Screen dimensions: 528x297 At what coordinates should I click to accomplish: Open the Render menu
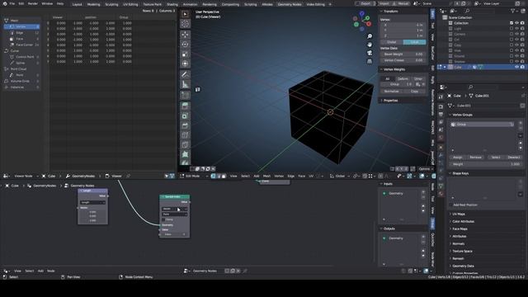[x=33, y=3]
